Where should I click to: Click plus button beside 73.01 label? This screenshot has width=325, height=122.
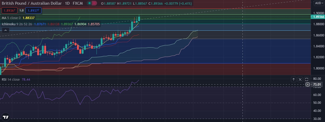(308, 84)
